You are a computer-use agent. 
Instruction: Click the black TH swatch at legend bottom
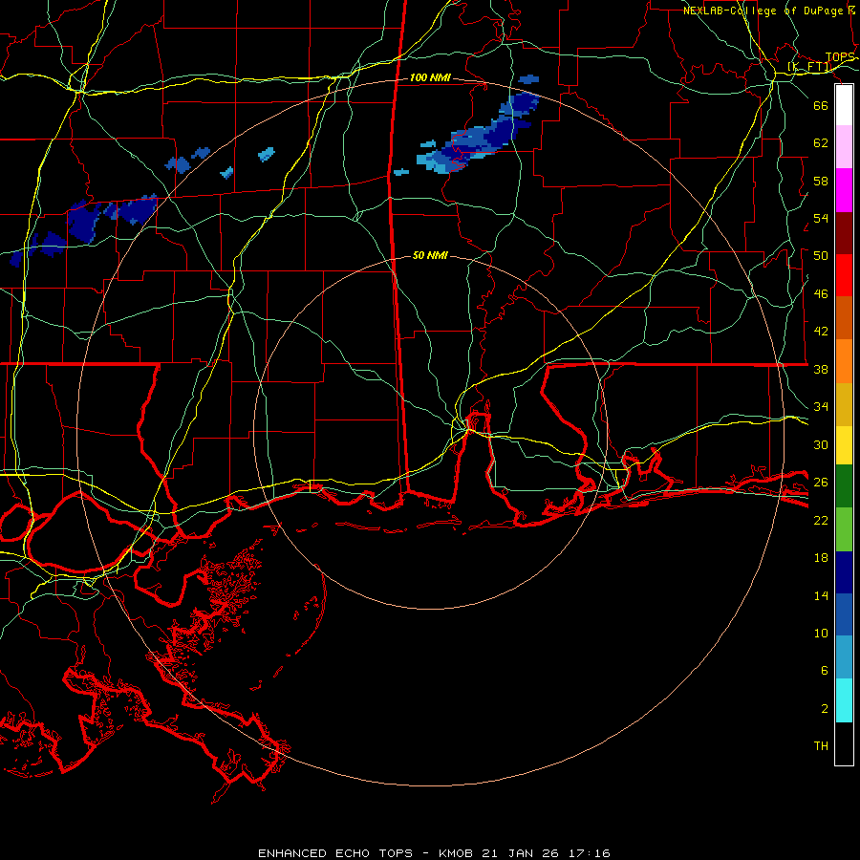click(844, 743)
